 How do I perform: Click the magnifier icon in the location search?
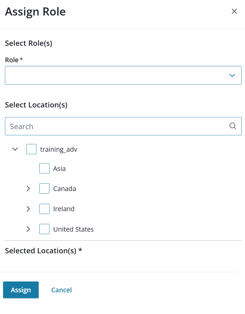click(x=233, y=126)
